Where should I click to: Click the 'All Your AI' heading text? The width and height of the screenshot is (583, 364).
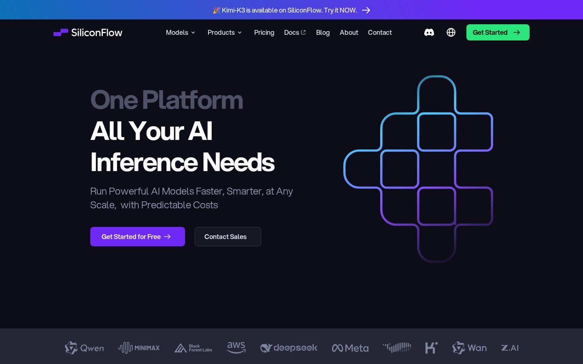point(151,131)
